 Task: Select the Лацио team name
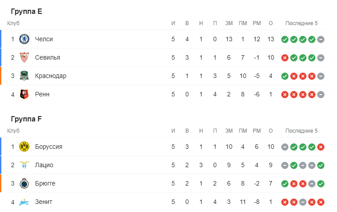coord(44,165)
